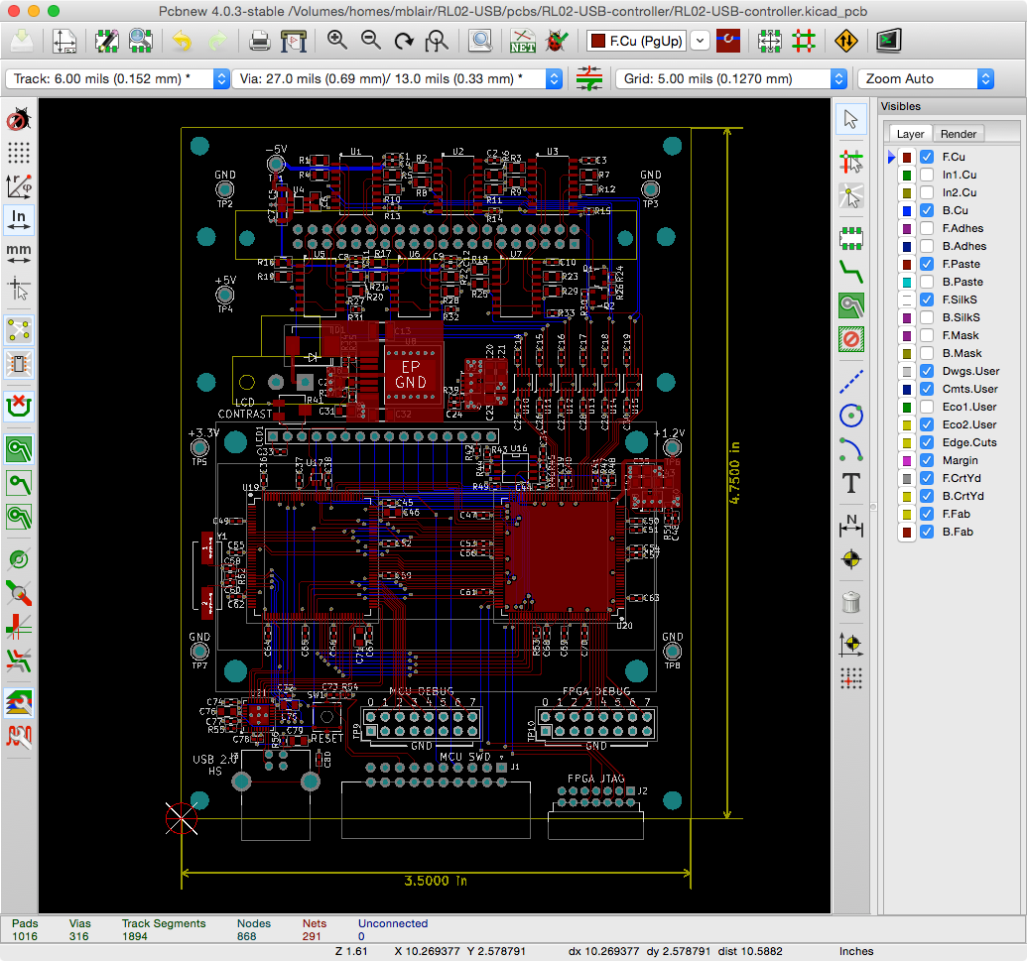Click the plot icon in toolbar
This screenshot has width=1027, height=961.
click(x=294, y=41)
